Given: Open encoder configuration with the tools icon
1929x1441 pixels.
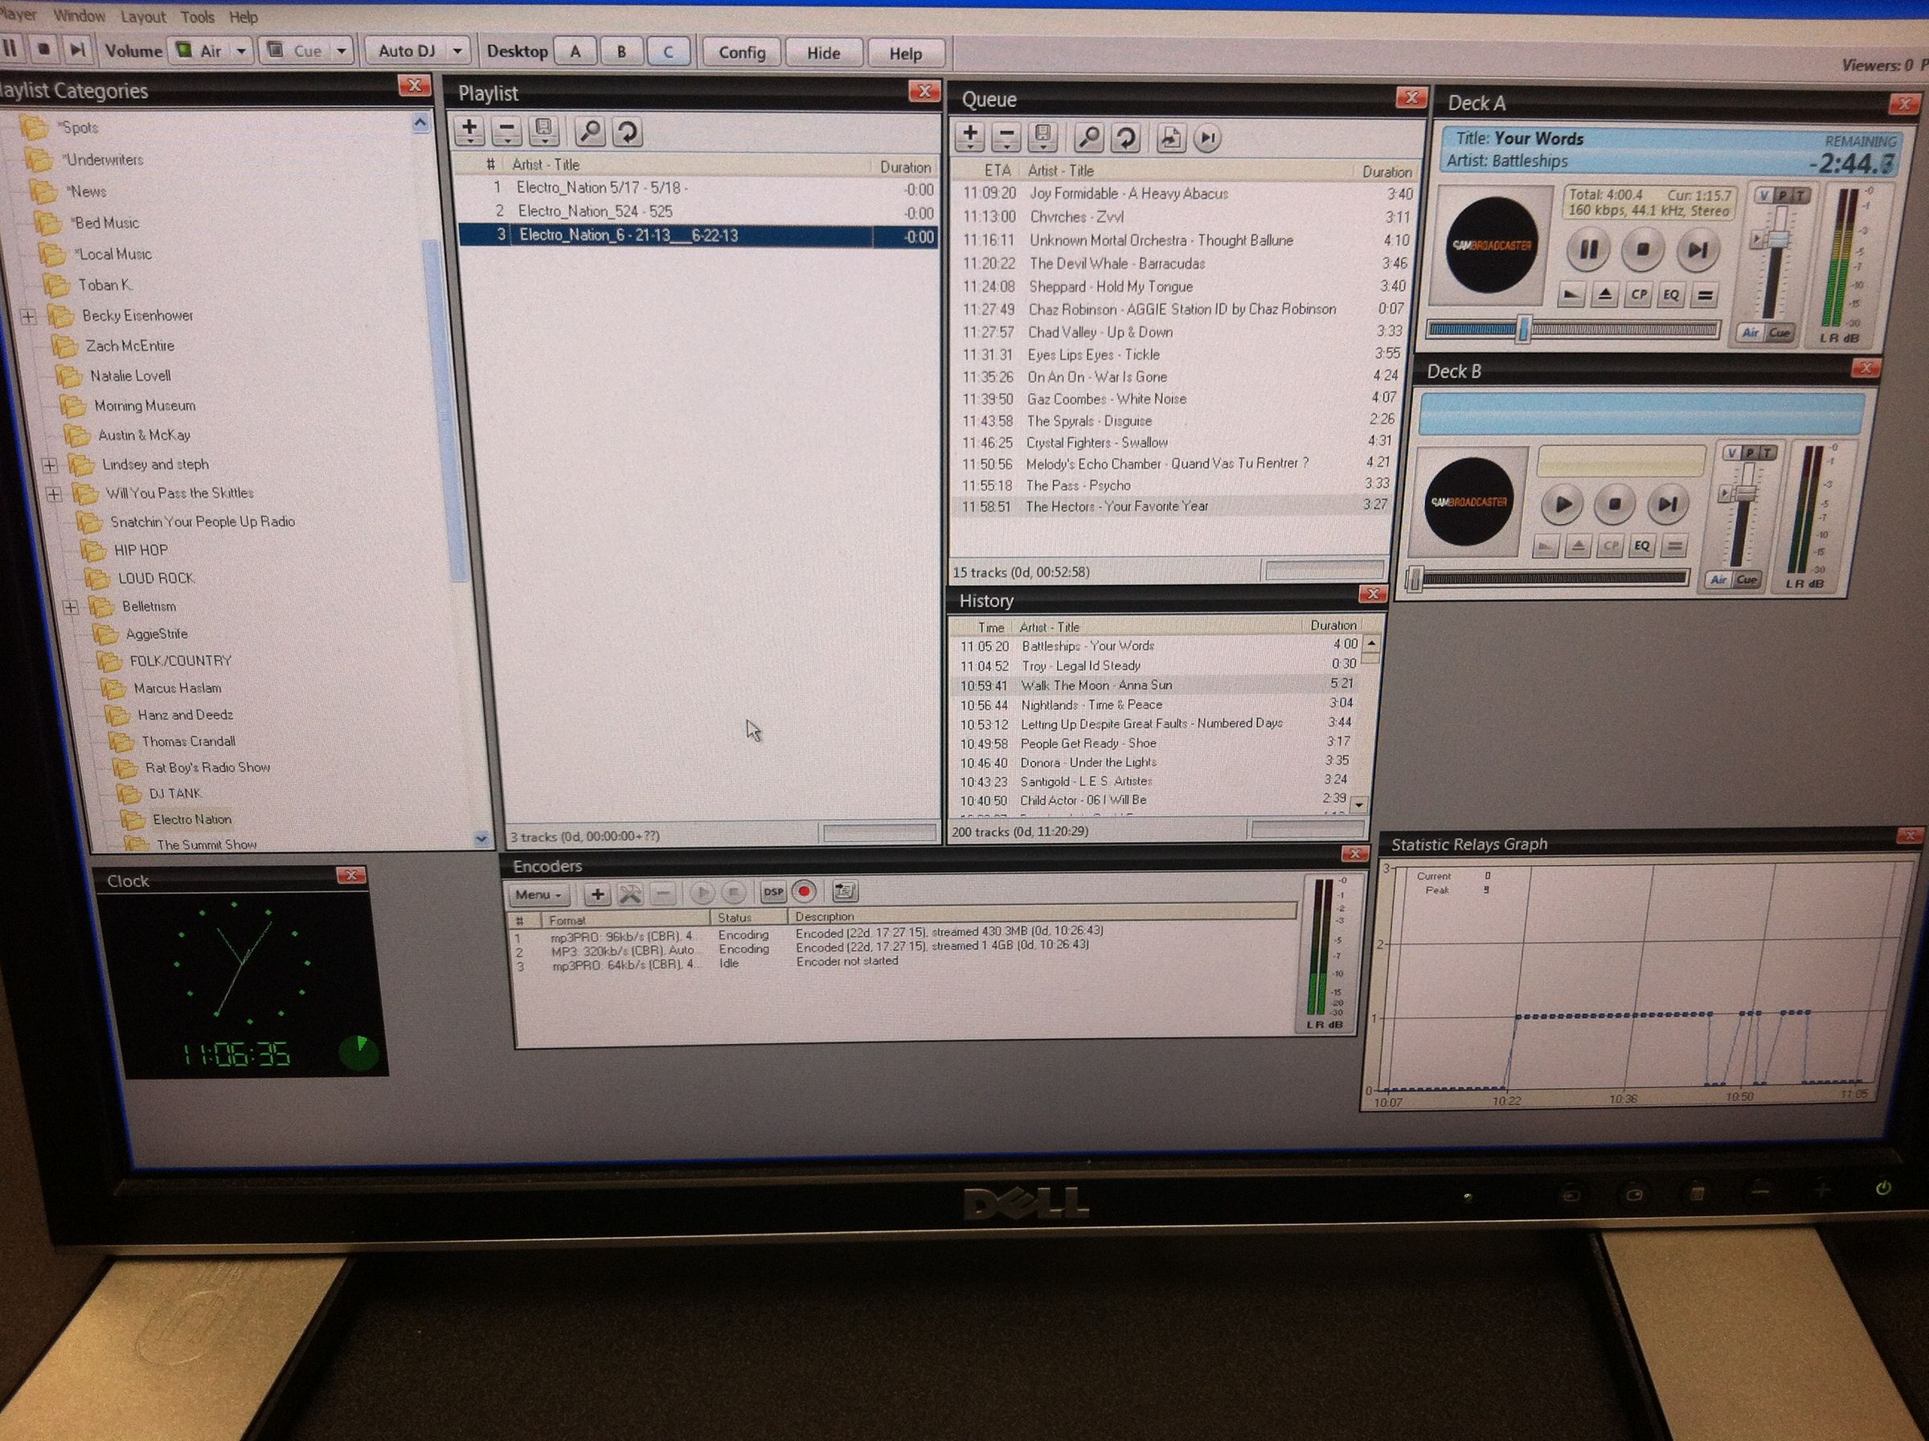Looking at the screenshot, I should (630, 893).
